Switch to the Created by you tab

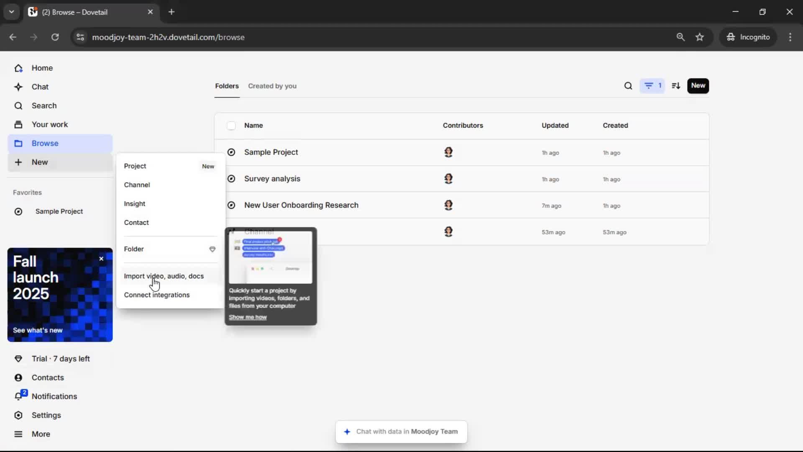[272, 86]
